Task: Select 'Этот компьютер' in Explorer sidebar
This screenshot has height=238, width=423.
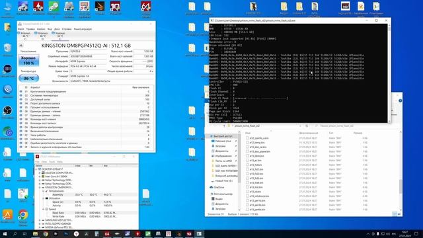Action: [x=223, y=194]
